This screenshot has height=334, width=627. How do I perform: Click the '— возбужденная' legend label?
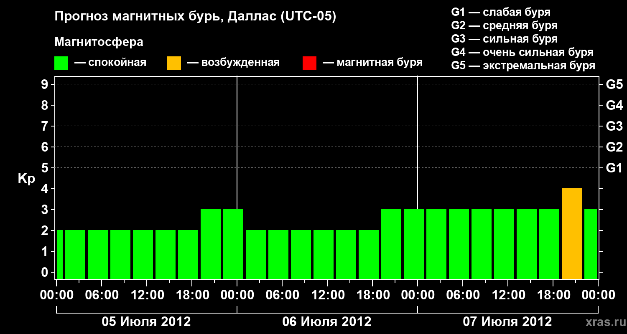click(x=233, y=63)
